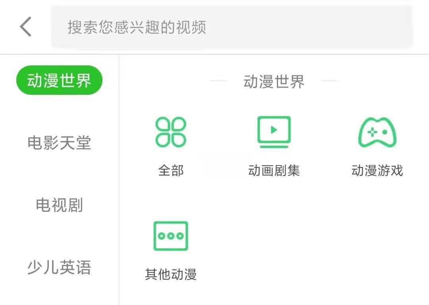
Task: Tap the four-petal clover icon above 全部
Action: [170, 132]
